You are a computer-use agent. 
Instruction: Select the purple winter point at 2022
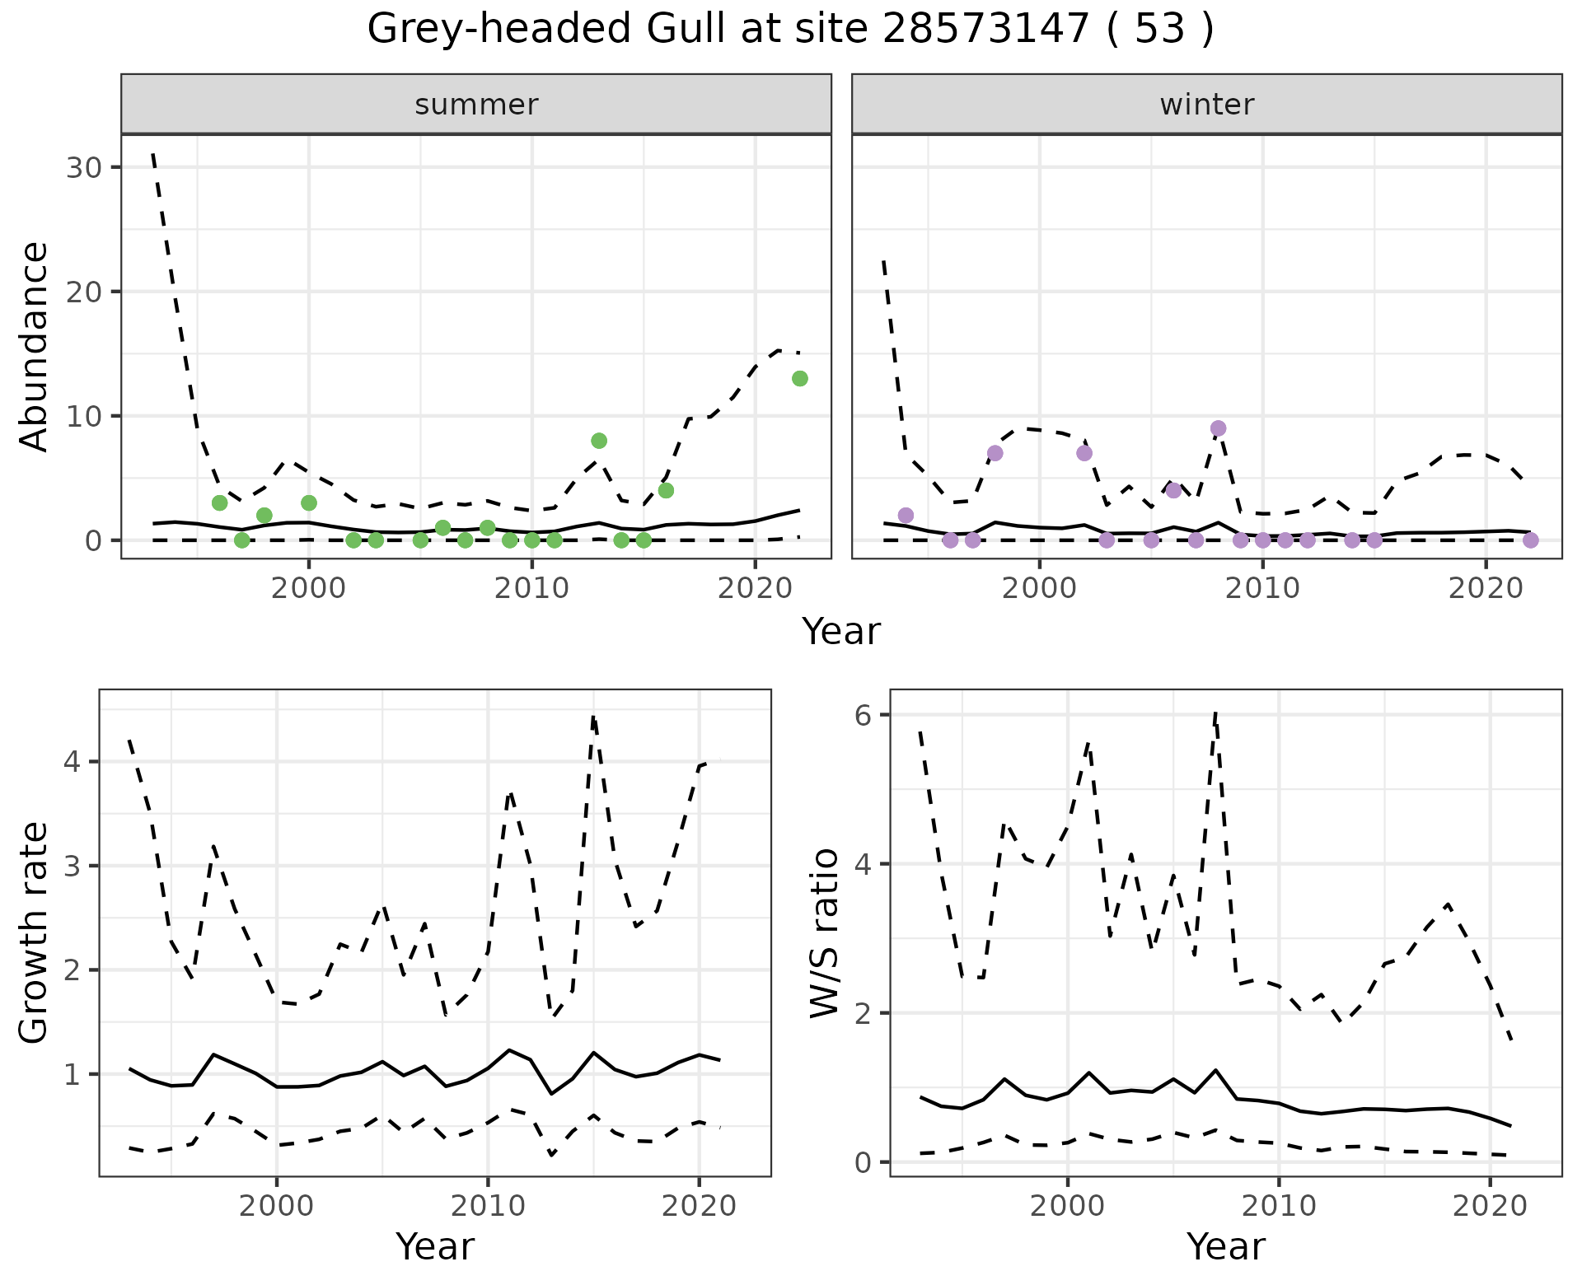(x=1530, y=540)
